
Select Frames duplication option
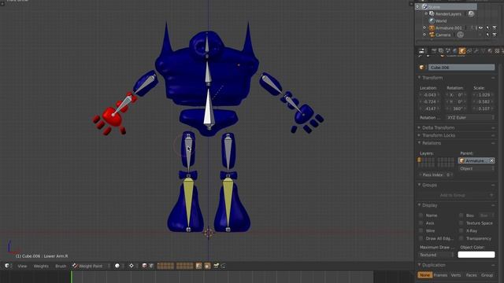click(x=440, y=275)
